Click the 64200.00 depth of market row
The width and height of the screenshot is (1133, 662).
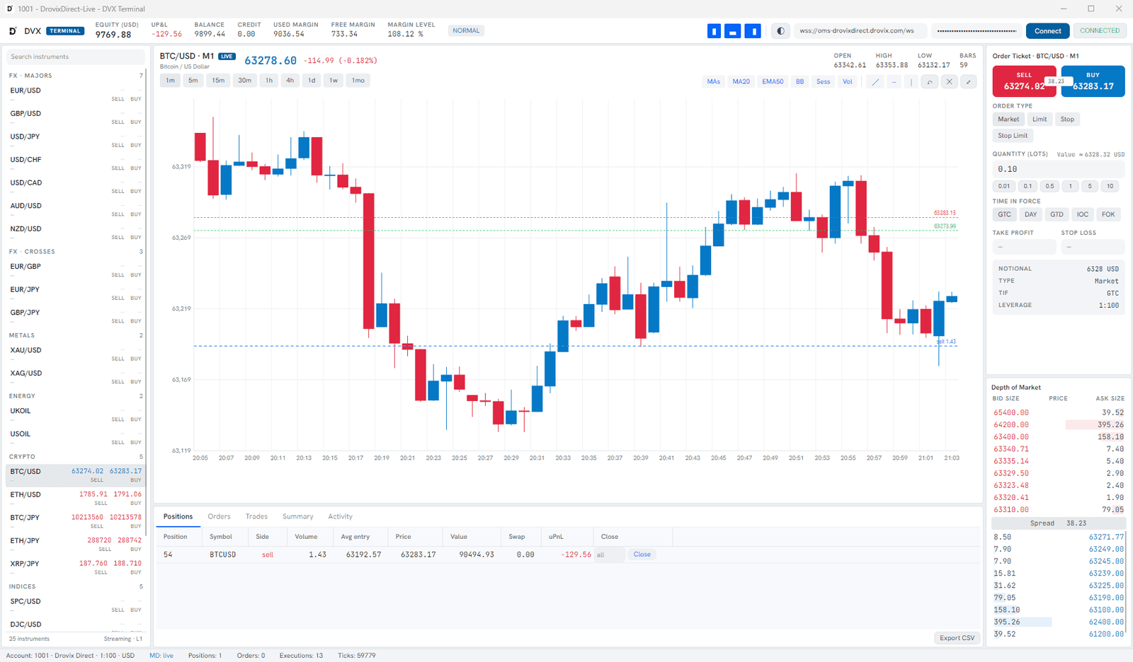(x=1058, y=425)
